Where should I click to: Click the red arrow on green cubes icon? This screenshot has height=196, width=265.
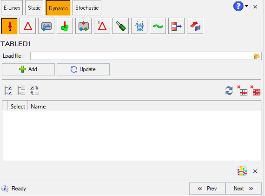click(x=65, y=26)
